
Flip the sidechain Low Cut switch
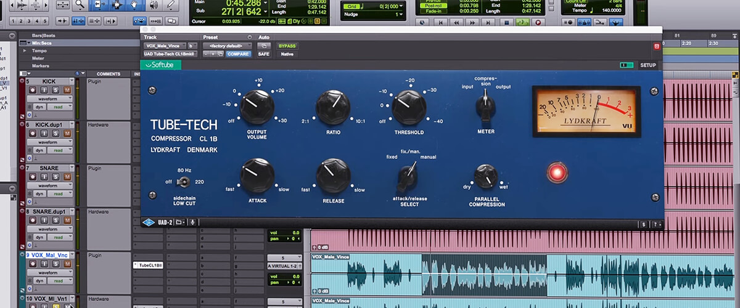(x=183, y=182)
